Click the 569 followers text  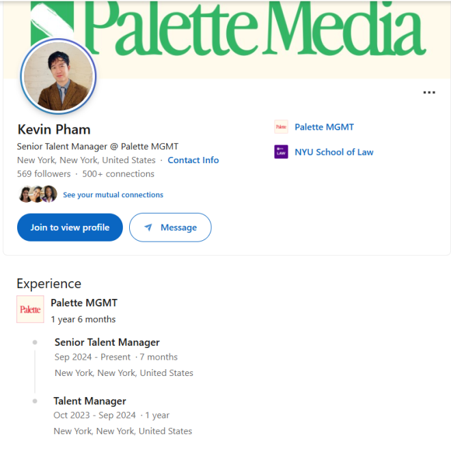tap(44, 174)
